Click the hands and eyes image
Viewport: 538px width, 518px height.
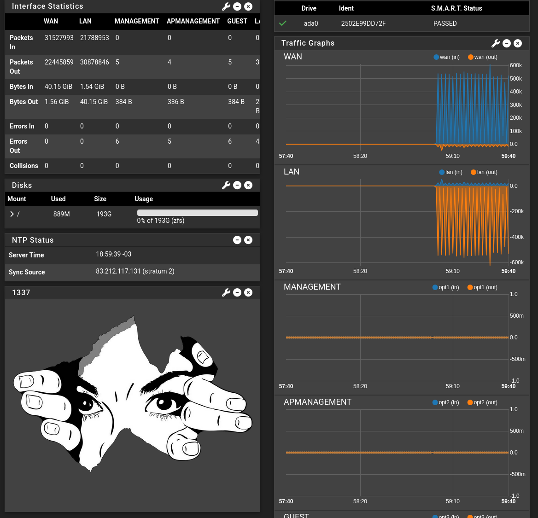pyautogui.click(x=133, y=396)
